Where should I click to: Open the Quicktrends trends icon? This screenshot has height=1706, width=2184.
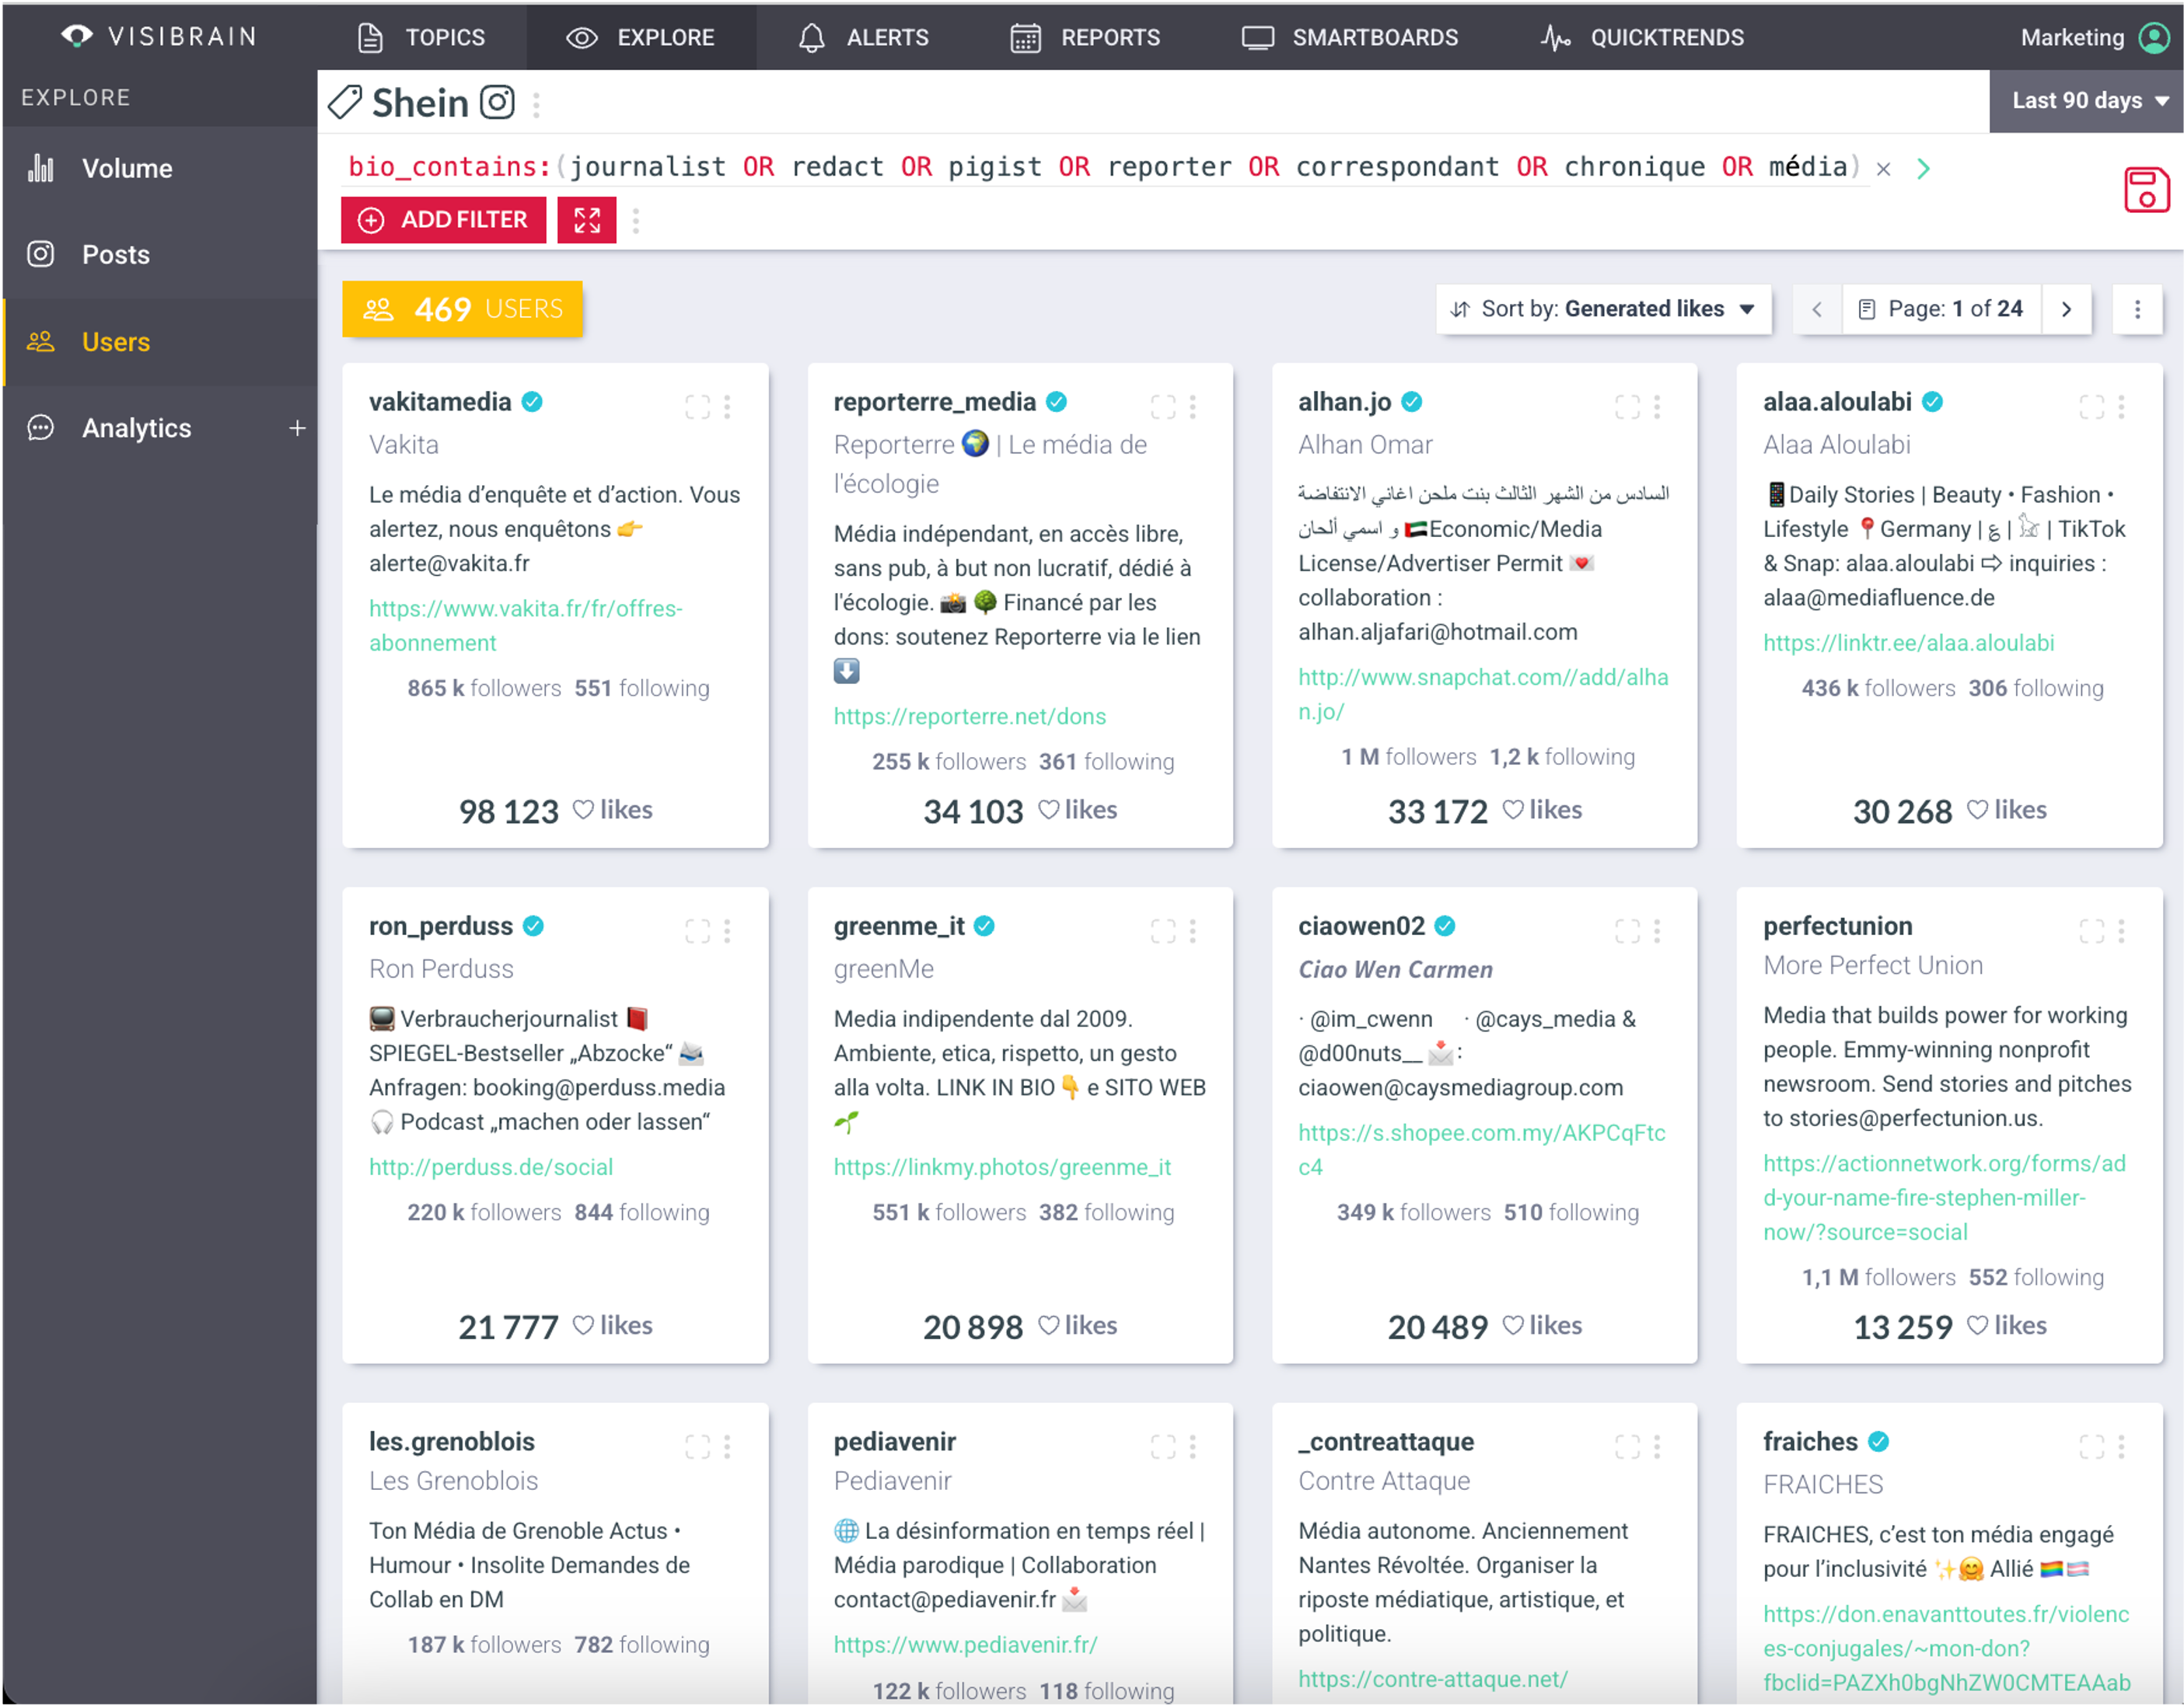point(1556,37)
